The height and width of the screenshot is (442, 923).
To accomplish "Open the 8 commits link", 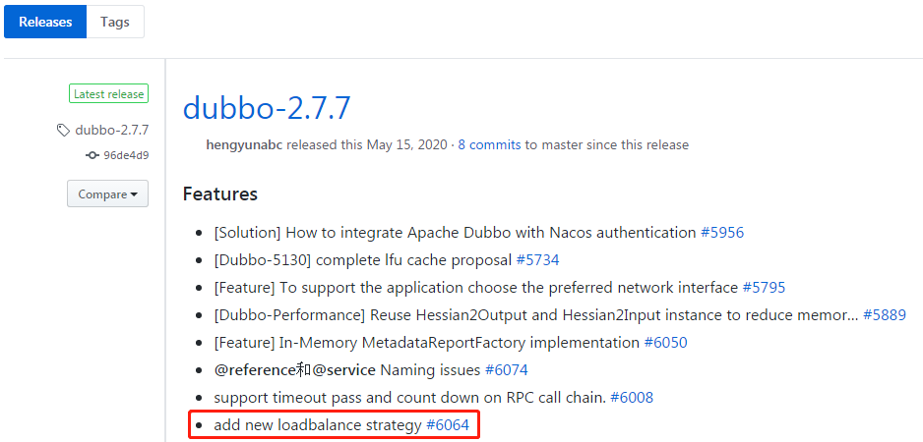I will point(489,144).
